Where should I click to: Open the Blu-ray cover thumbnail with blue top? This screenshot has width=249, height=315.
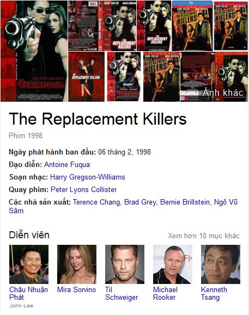point(192,26)
